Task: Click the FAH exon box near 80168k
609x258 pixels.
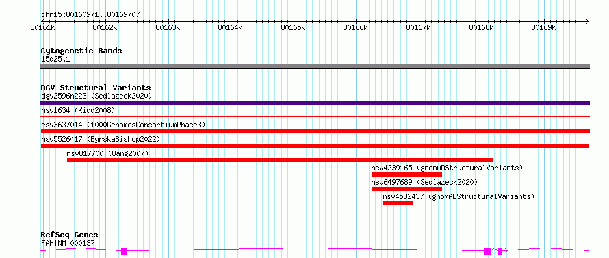Action: click(488, 251)
